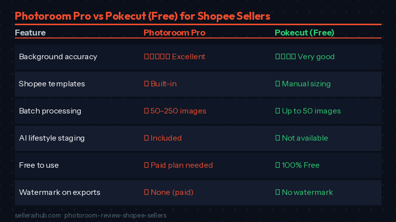Click the icon before 50–250 images

pyautogui.click(x=146, y=111)
